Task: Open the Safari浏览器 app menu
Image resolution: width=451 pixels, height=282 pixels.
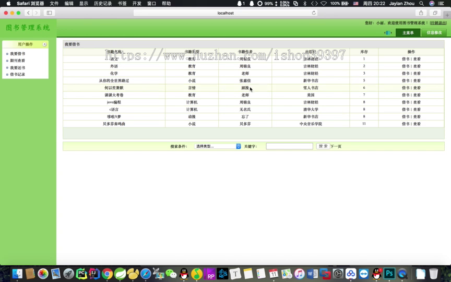Action: [x=30, y=4]
